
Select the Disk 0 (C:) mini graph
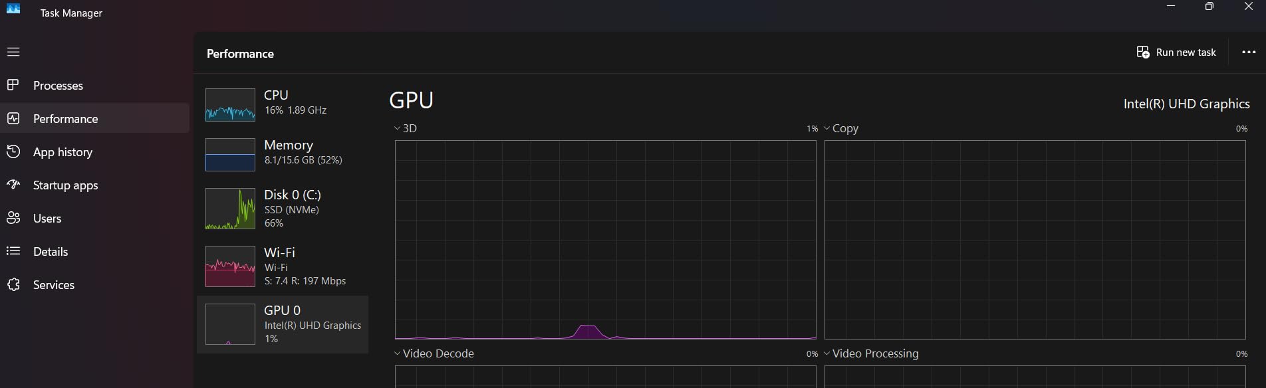click(x=230, y=209)
